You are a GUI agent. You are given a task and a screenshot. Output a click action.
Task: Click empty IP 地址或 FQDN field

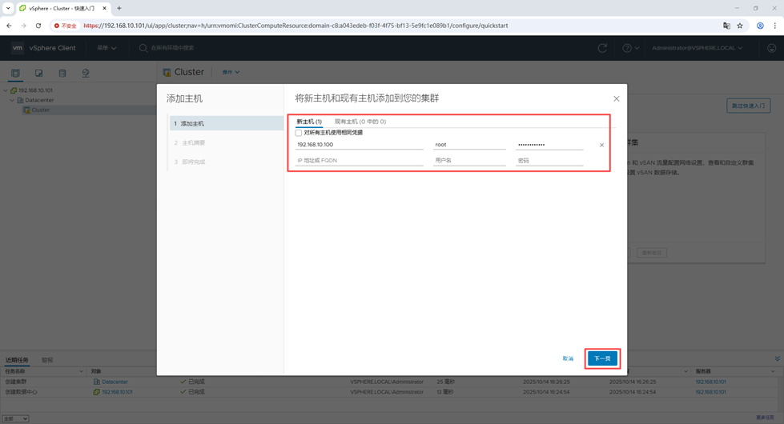[x=359, y=161]
